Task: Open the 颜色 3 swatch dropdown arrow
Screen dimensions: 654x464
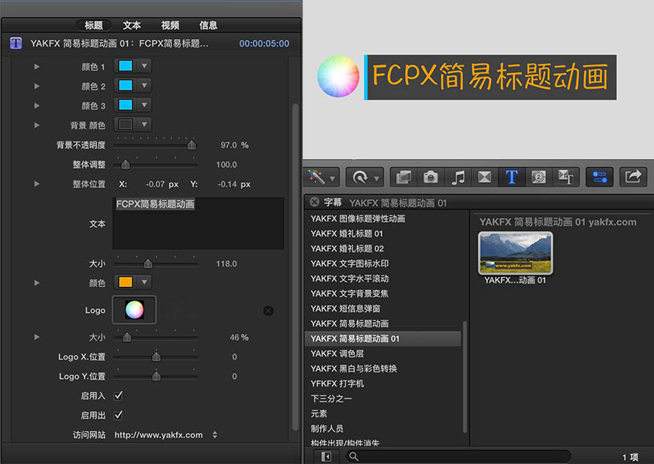Action: (x=144, y=105)
